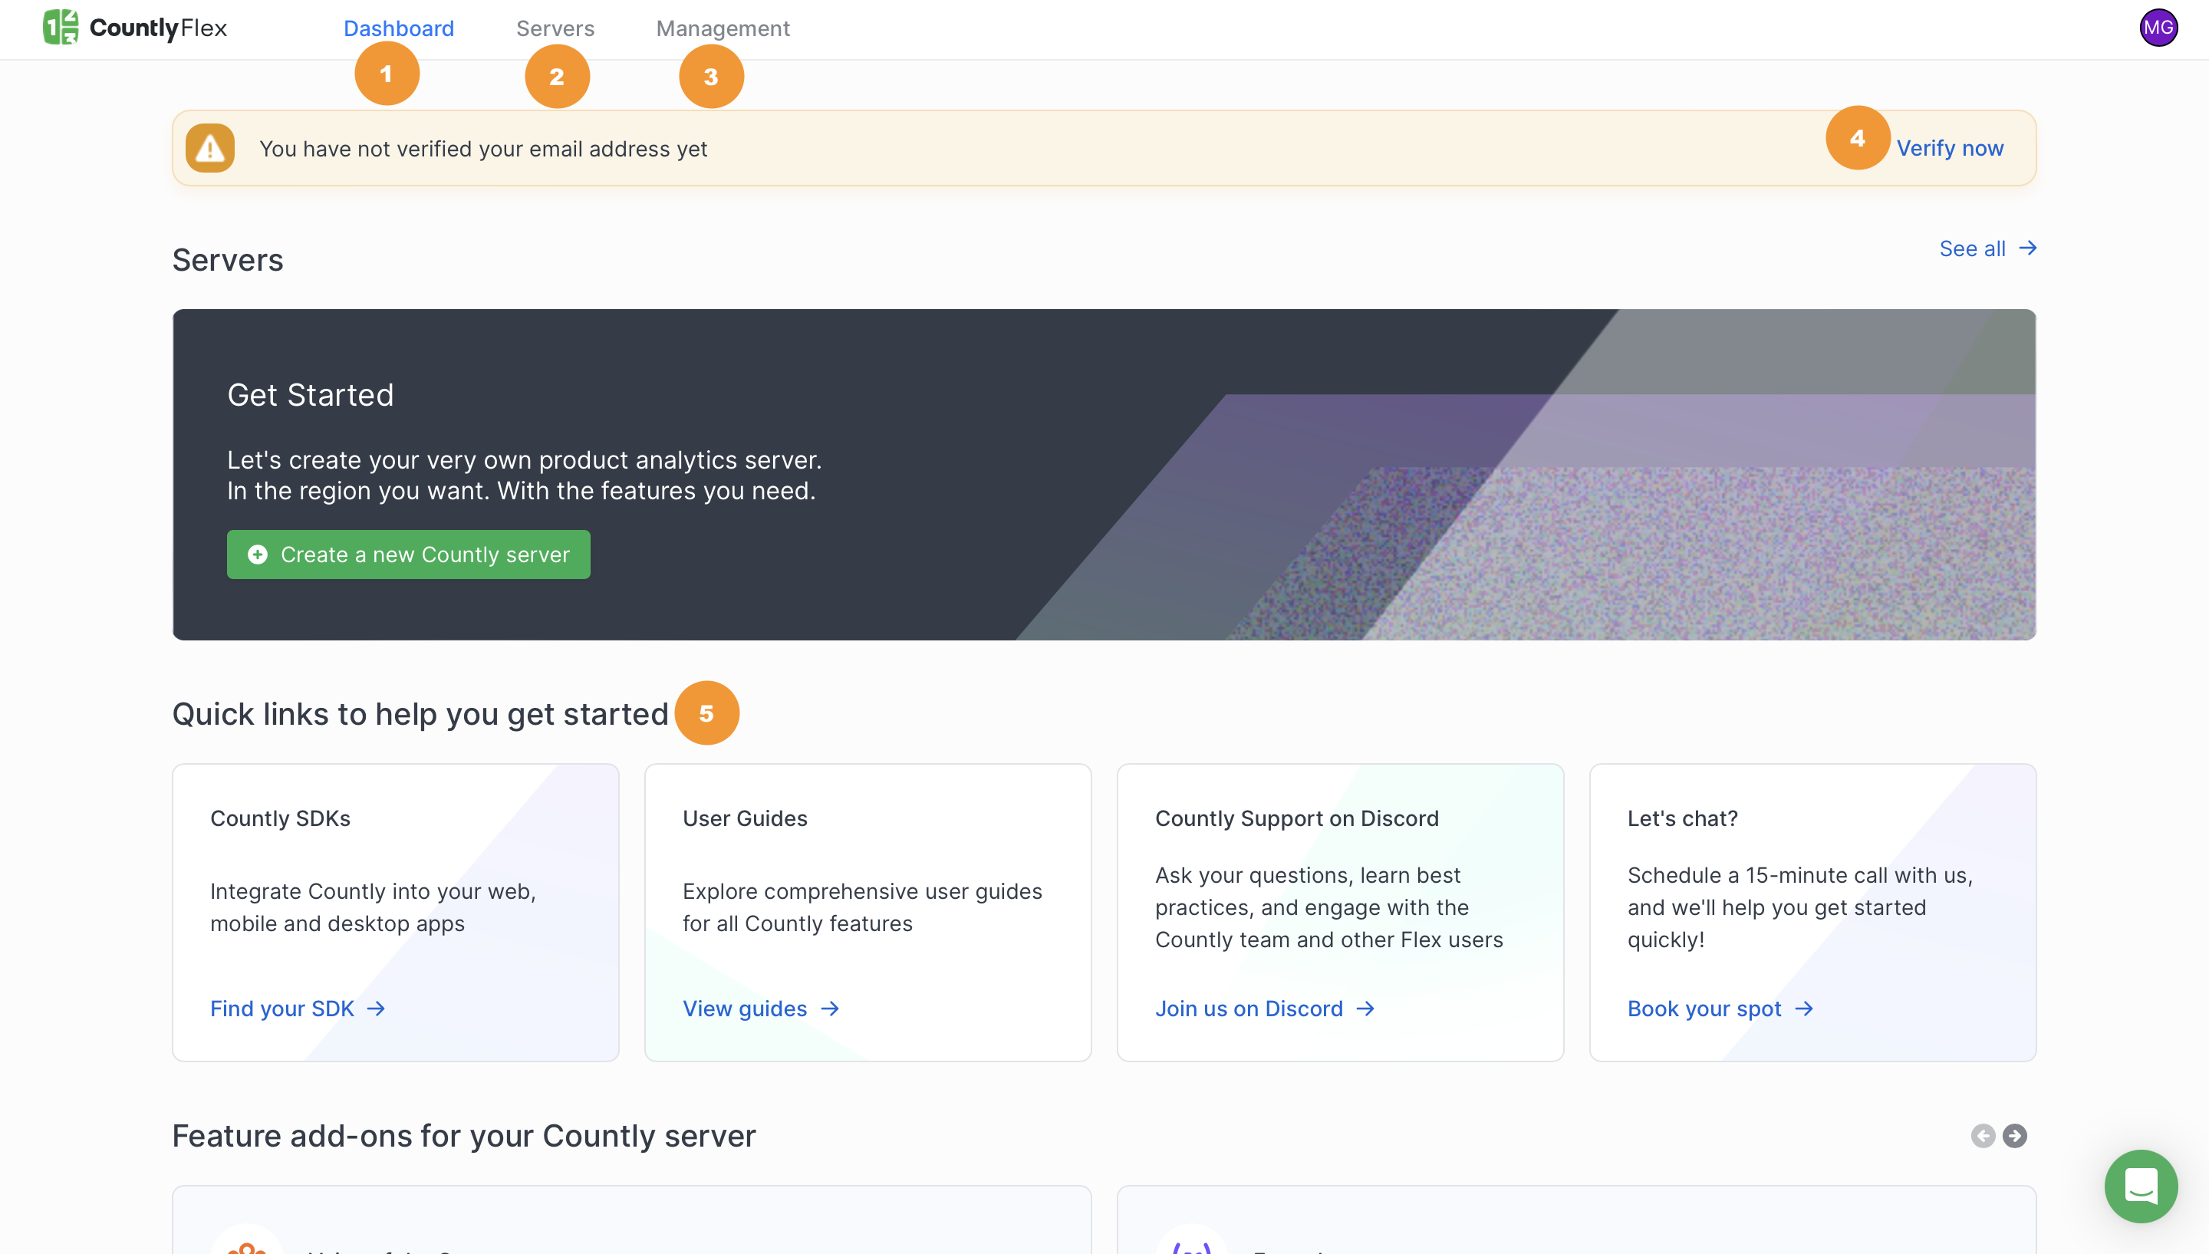
Task: Click Feature add-ons section heading
Action: (x=464, y=1136)
